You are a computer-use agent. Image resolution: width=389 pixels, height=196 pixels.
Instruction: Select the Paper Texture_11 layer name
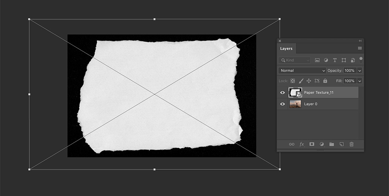point(319,92)
